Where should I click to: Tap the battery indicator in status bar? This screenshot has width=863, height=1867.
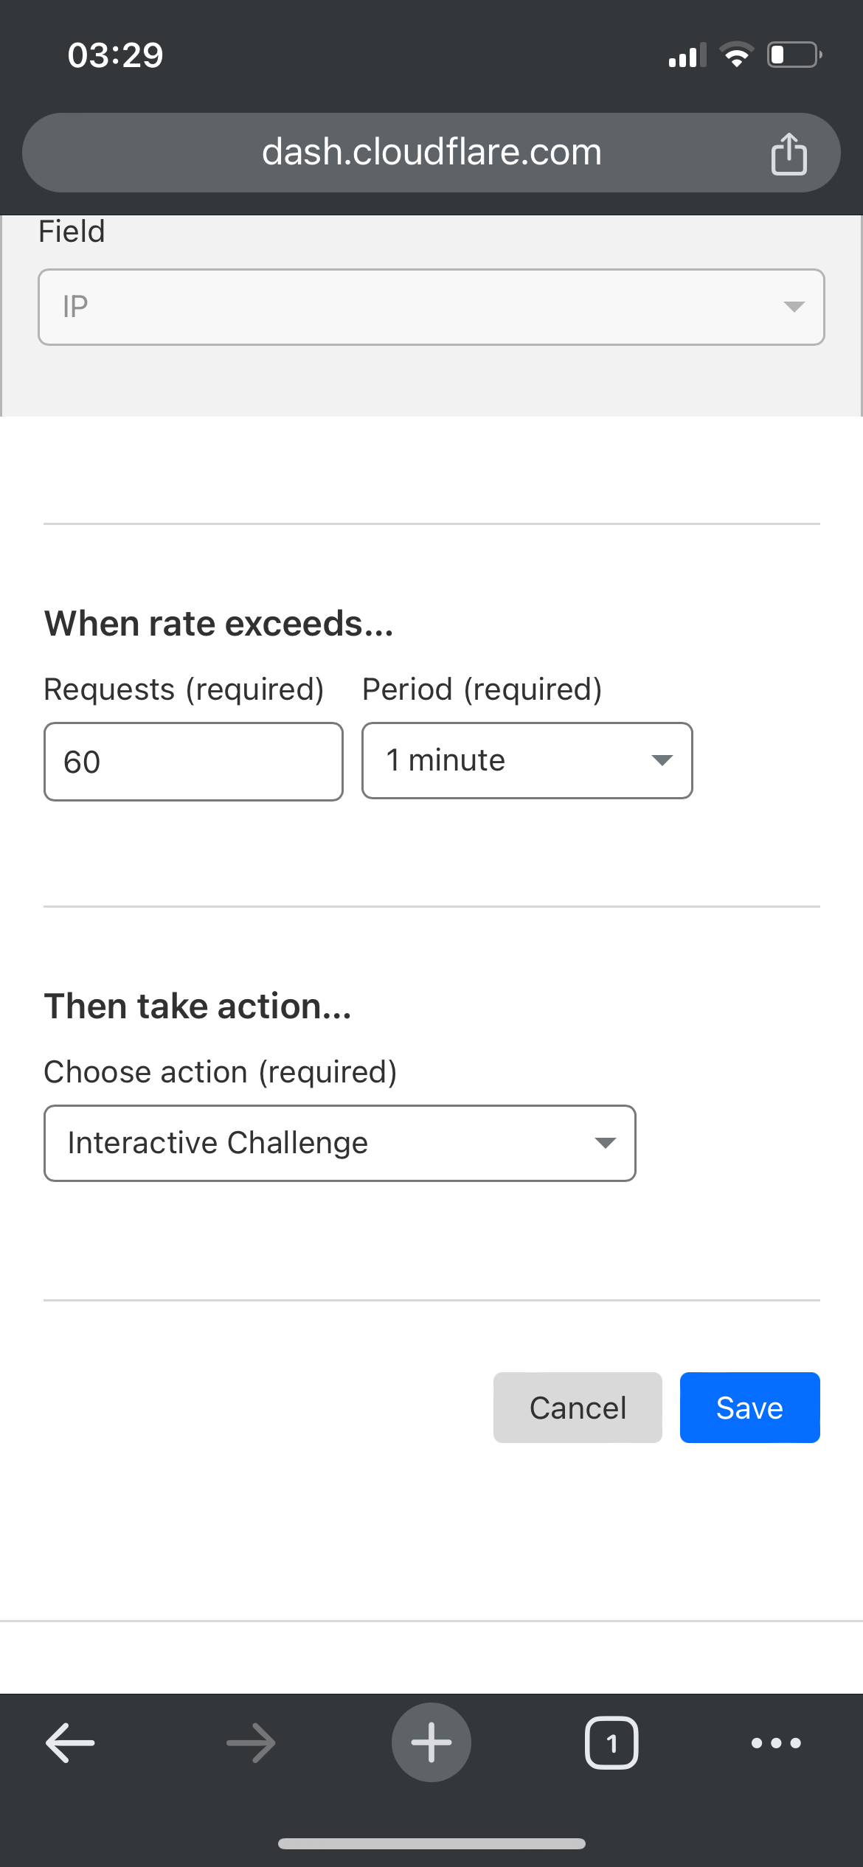(794, 55)
